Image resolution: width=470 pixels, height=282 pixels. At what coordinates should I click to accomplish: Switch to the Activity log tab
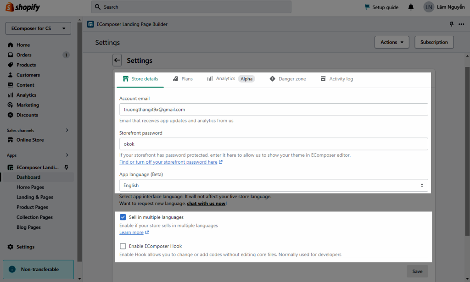pyautogui.click(x=337, y=79)
